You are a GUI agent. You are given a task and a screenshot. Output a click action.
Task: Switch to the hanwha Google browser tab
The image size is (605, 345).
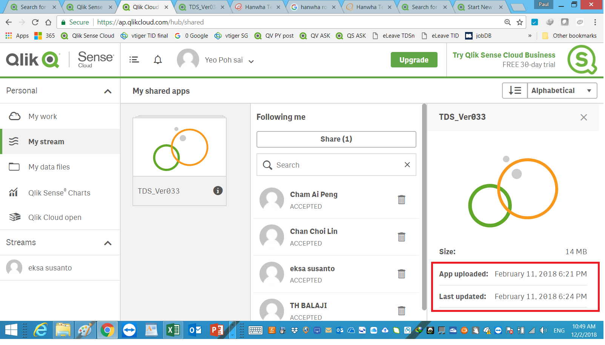(x=314, y=7)
